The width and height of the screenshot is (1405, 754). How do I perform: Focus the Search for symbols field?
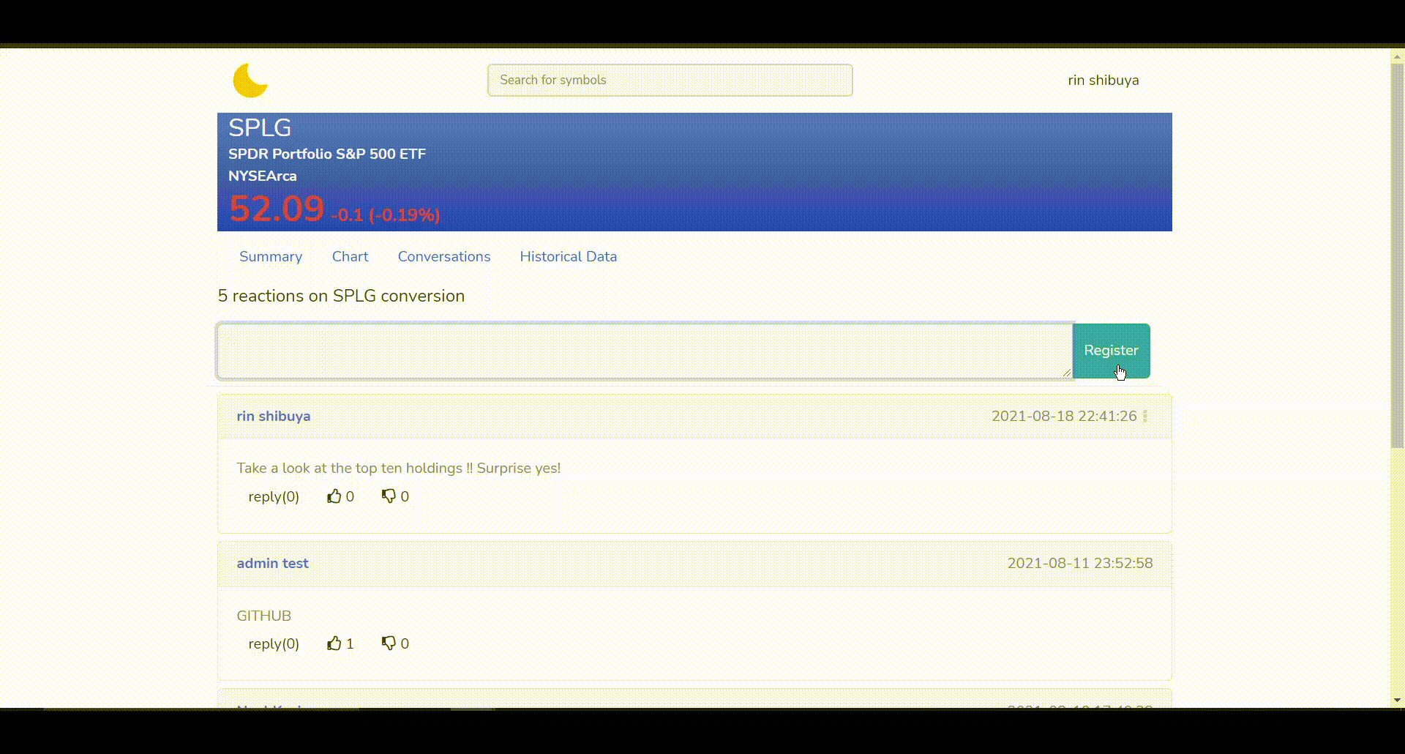click(x=670, y=80)
